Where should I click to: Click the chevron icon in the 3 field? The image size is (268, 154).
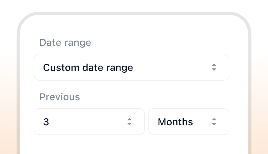click(129, 122)
